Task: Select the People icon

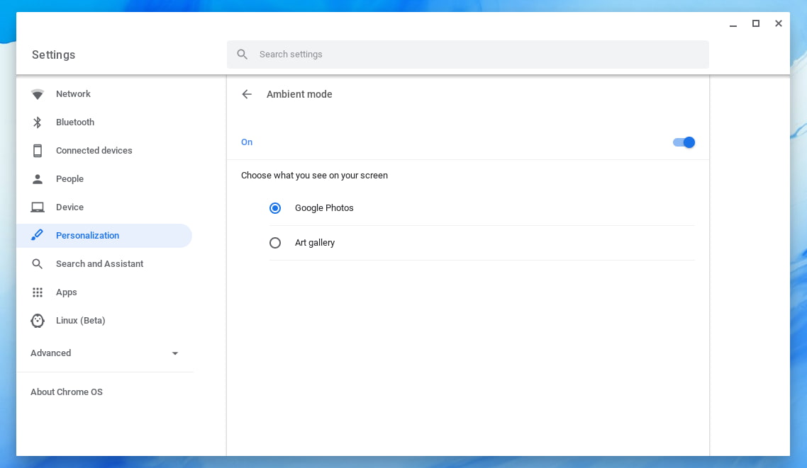Action: 37,178
